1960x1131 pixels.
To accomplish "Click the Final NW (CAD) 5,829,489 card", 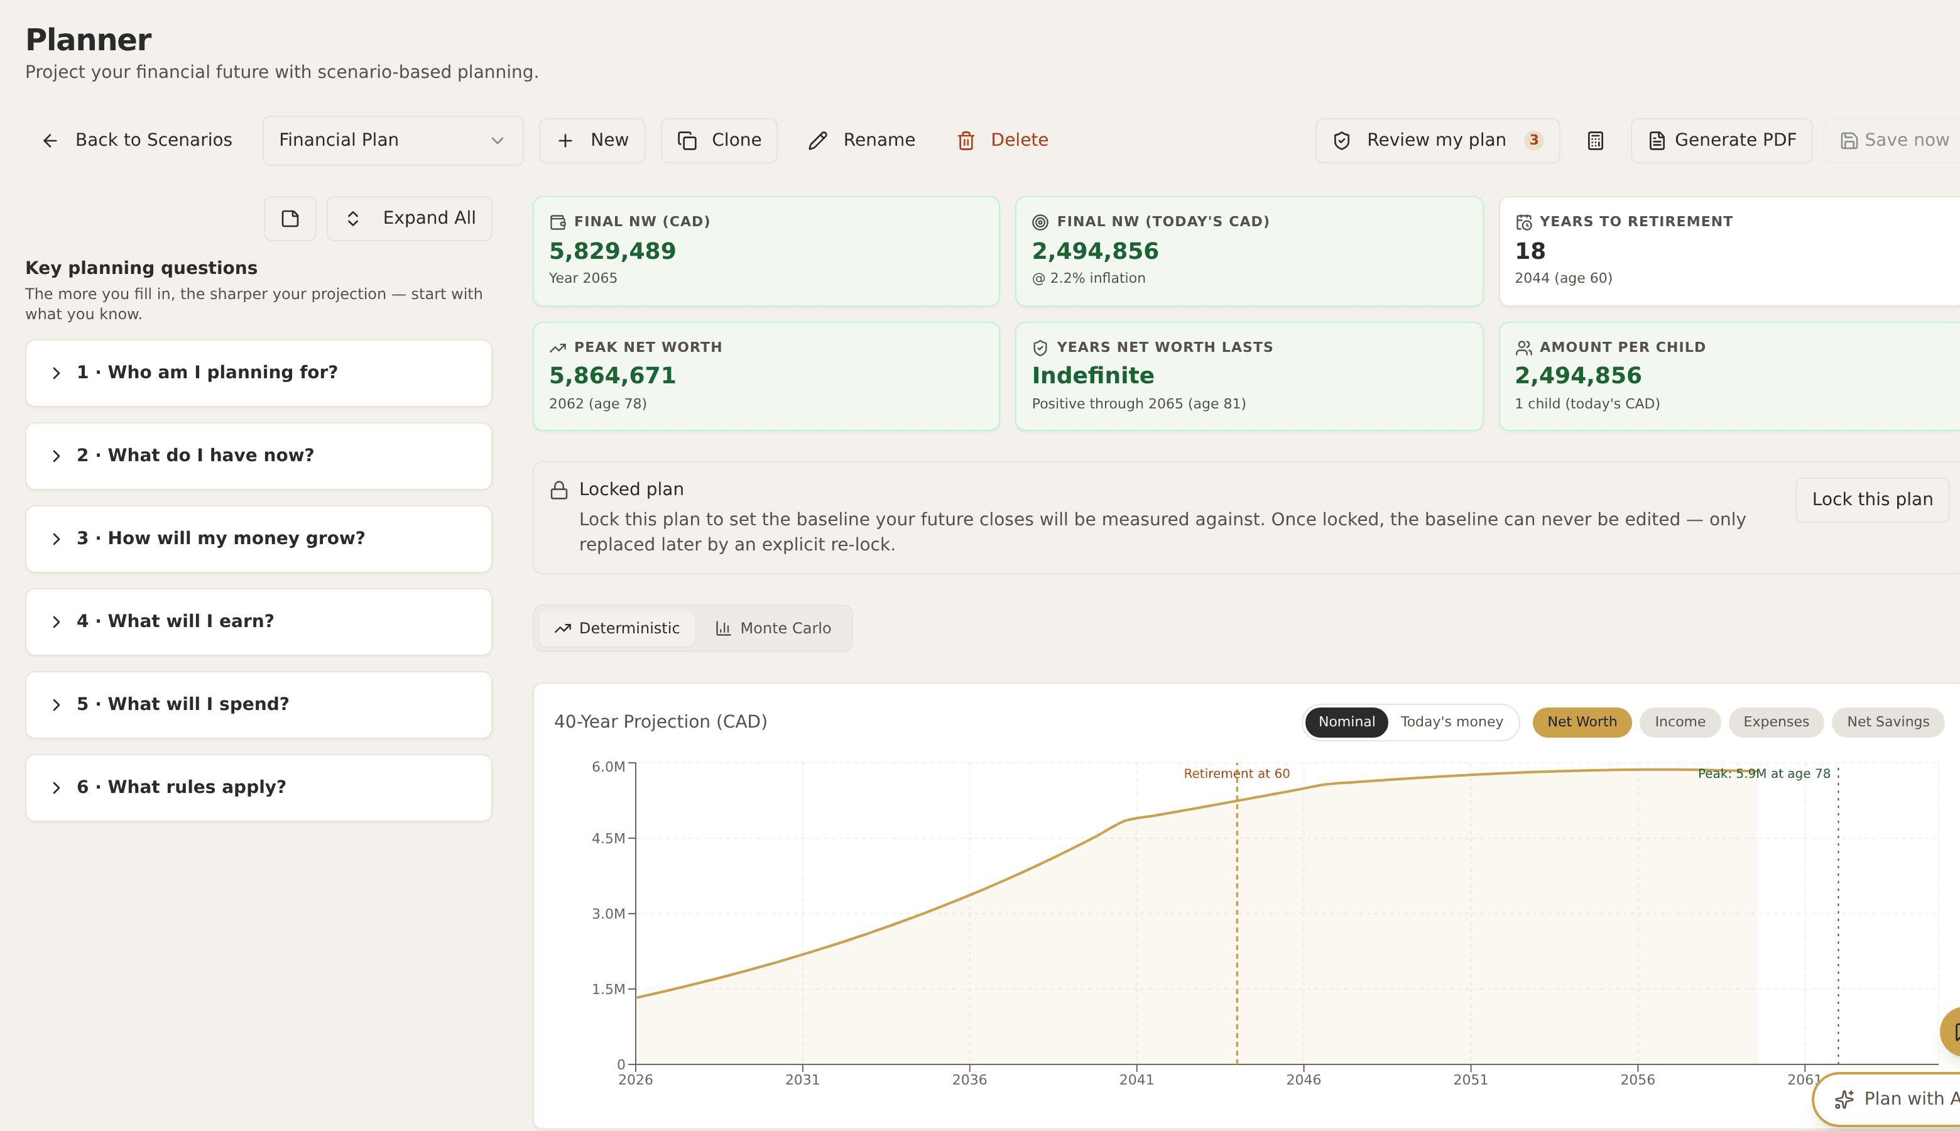I will point(766,251).
